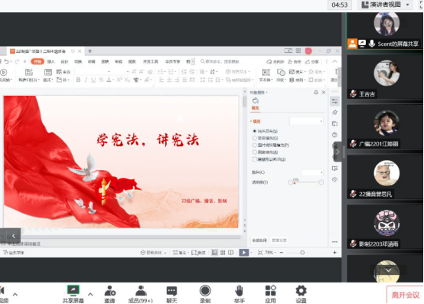
Task: Click the Share button in WPS toolbar
Action: point(311,62)
